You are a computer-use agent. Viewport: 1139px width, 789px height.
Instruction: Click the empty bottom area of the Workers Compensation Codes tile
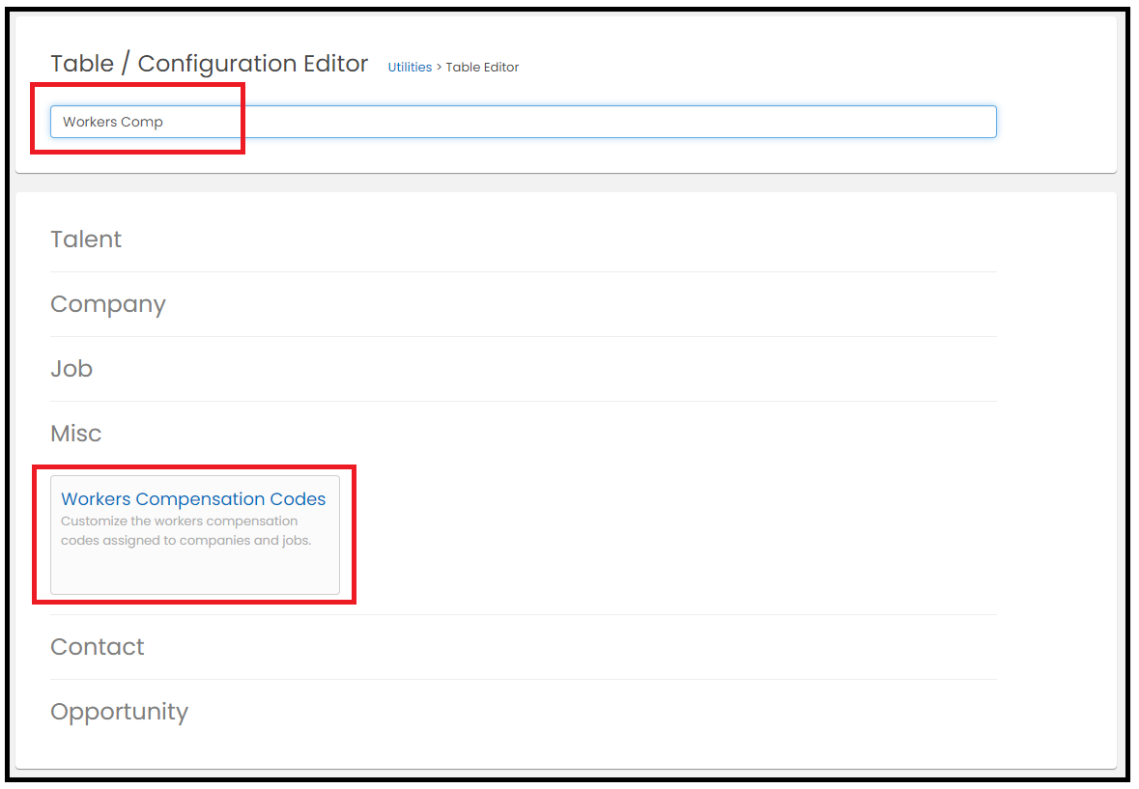[x=194, y=573]
